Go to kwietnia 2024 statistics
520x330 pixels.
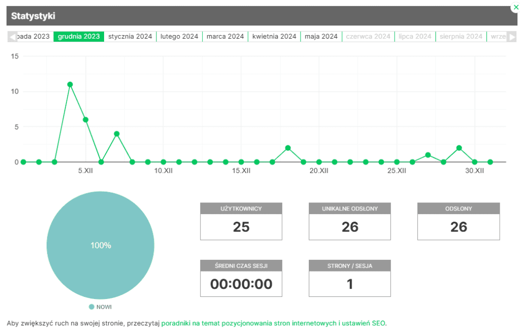274,37
